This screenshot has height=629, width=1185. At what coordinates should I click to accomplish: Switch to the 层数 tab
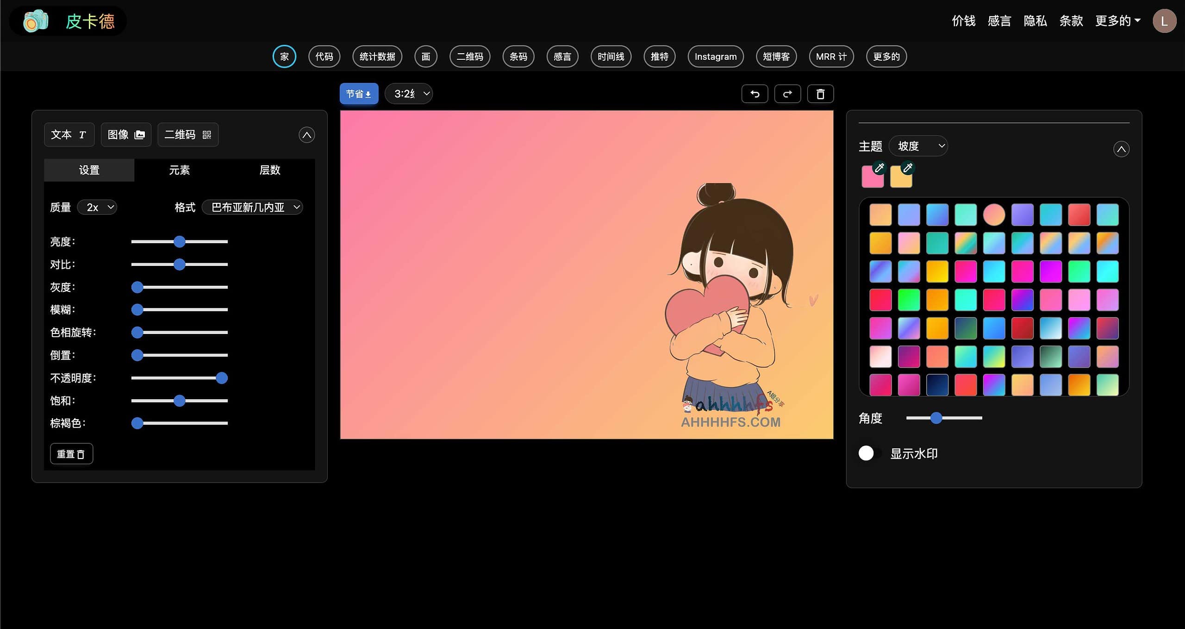tap(269, 170)
